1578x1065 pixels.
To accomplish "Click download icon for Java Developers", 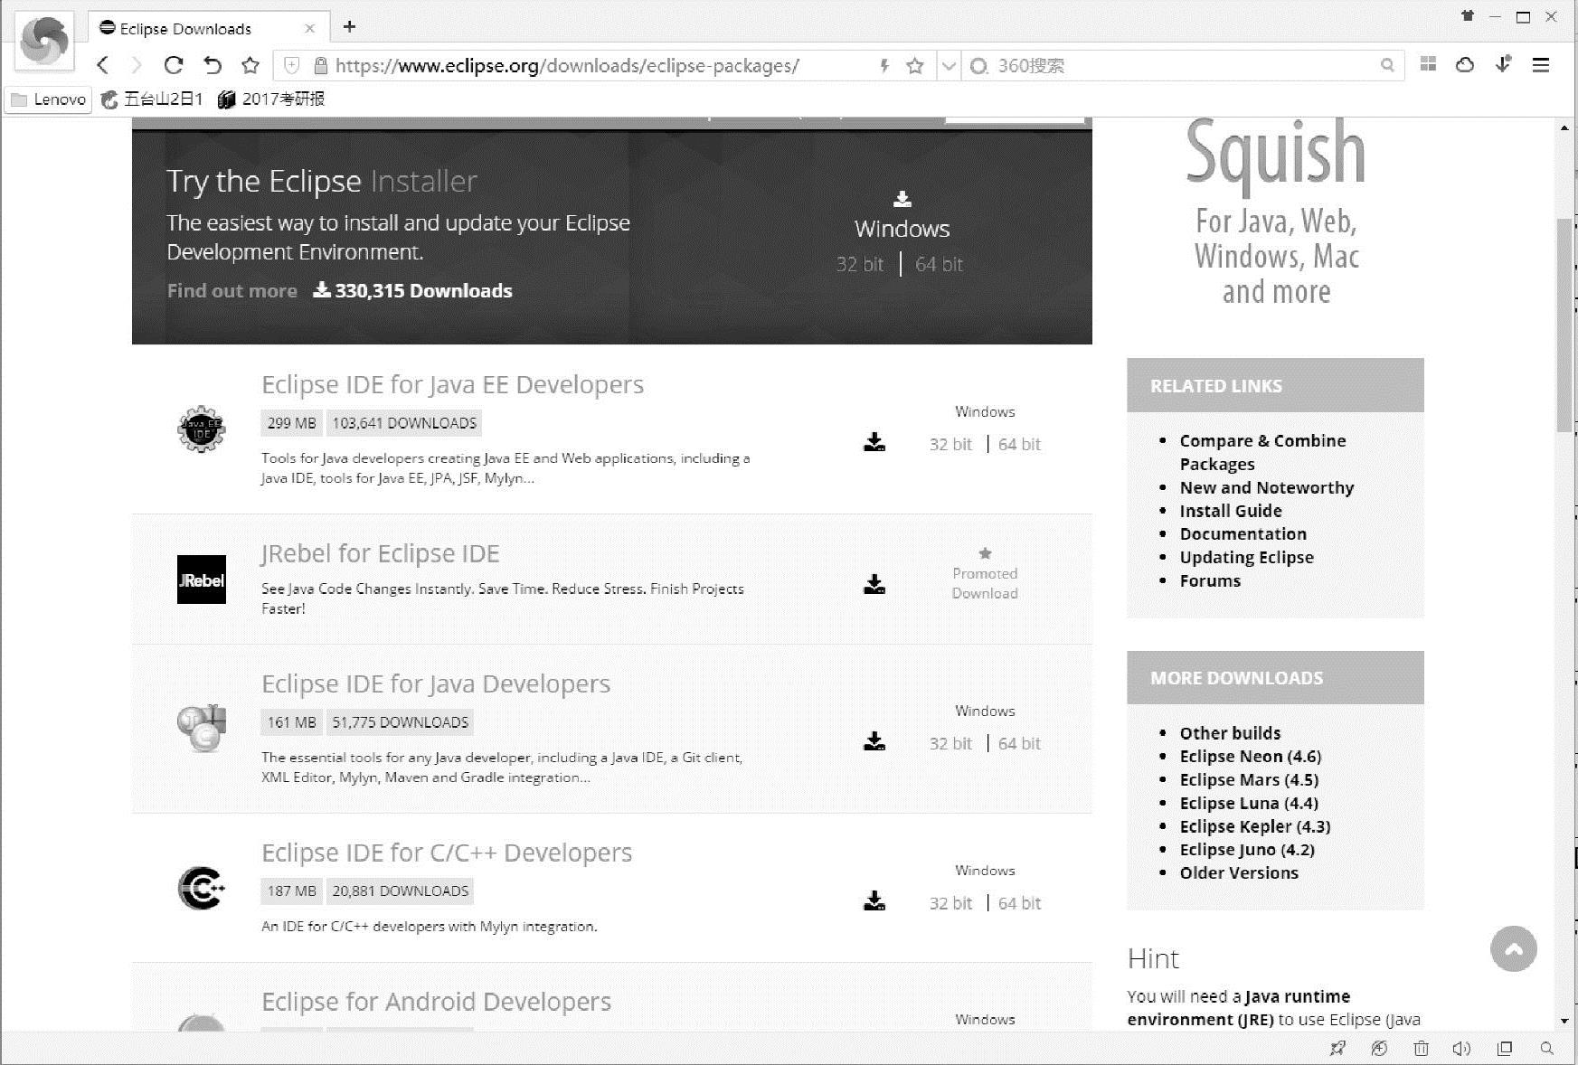I will pyautogui.click(x=874, y=741).
